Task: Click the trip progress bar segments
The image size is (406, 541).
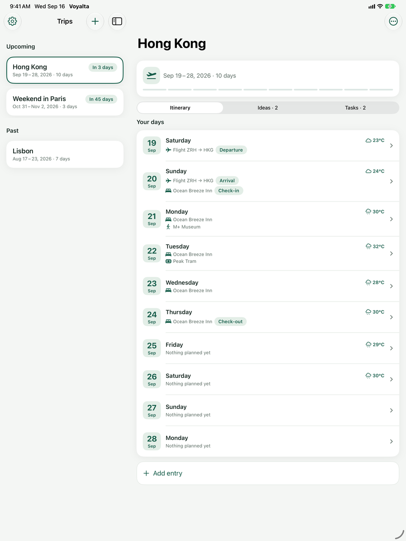Action: pyautogui.click(x=268, y=90)
